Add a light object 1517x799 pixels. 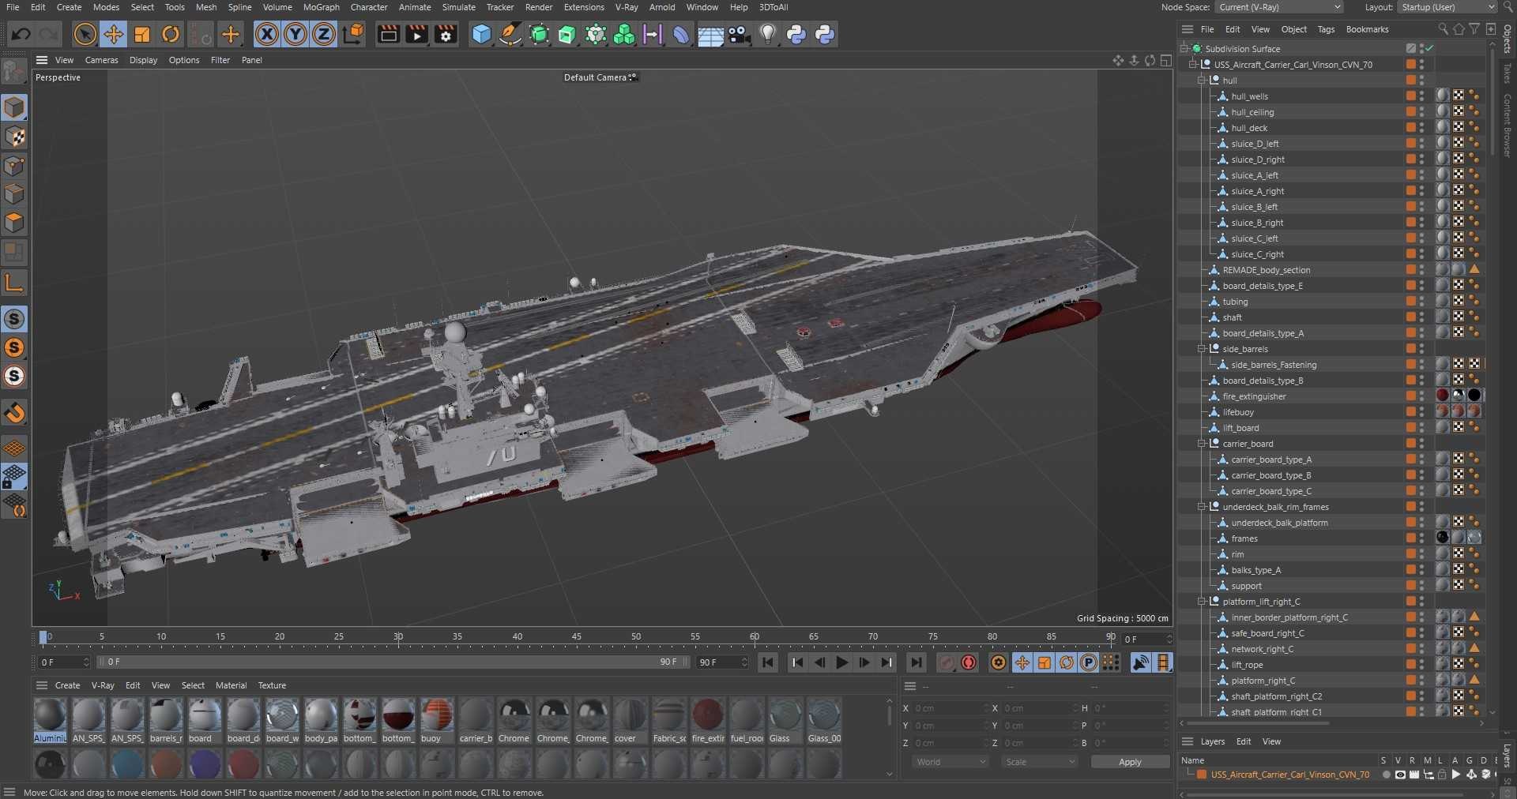point(767,34)
